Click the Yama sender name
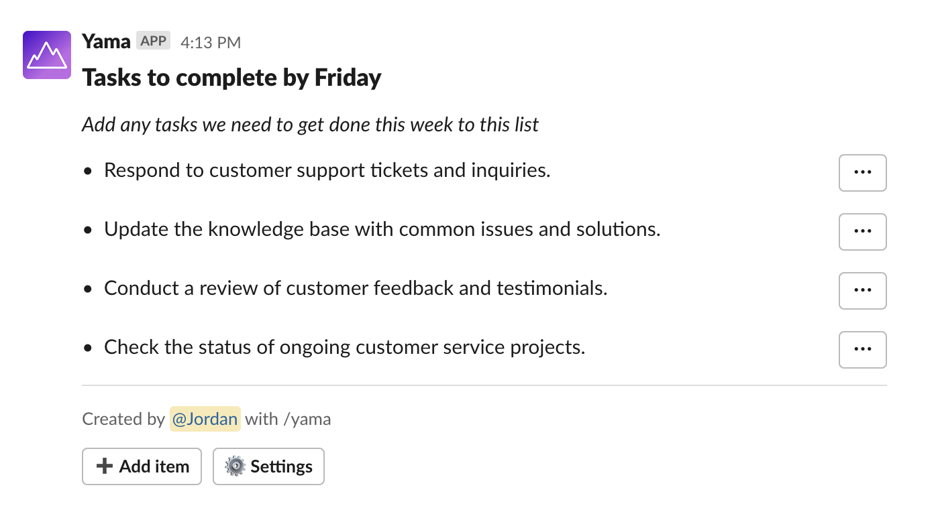The height and width of the screenshot is (508, 938). (106, 40)
